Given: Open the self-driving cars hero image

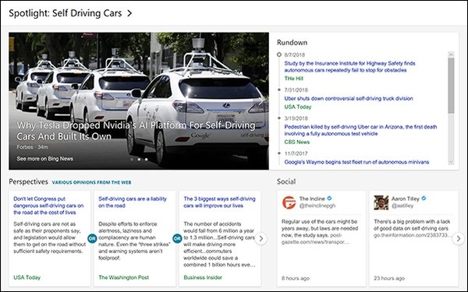Looking at the screenshot, I should point(139,101).
